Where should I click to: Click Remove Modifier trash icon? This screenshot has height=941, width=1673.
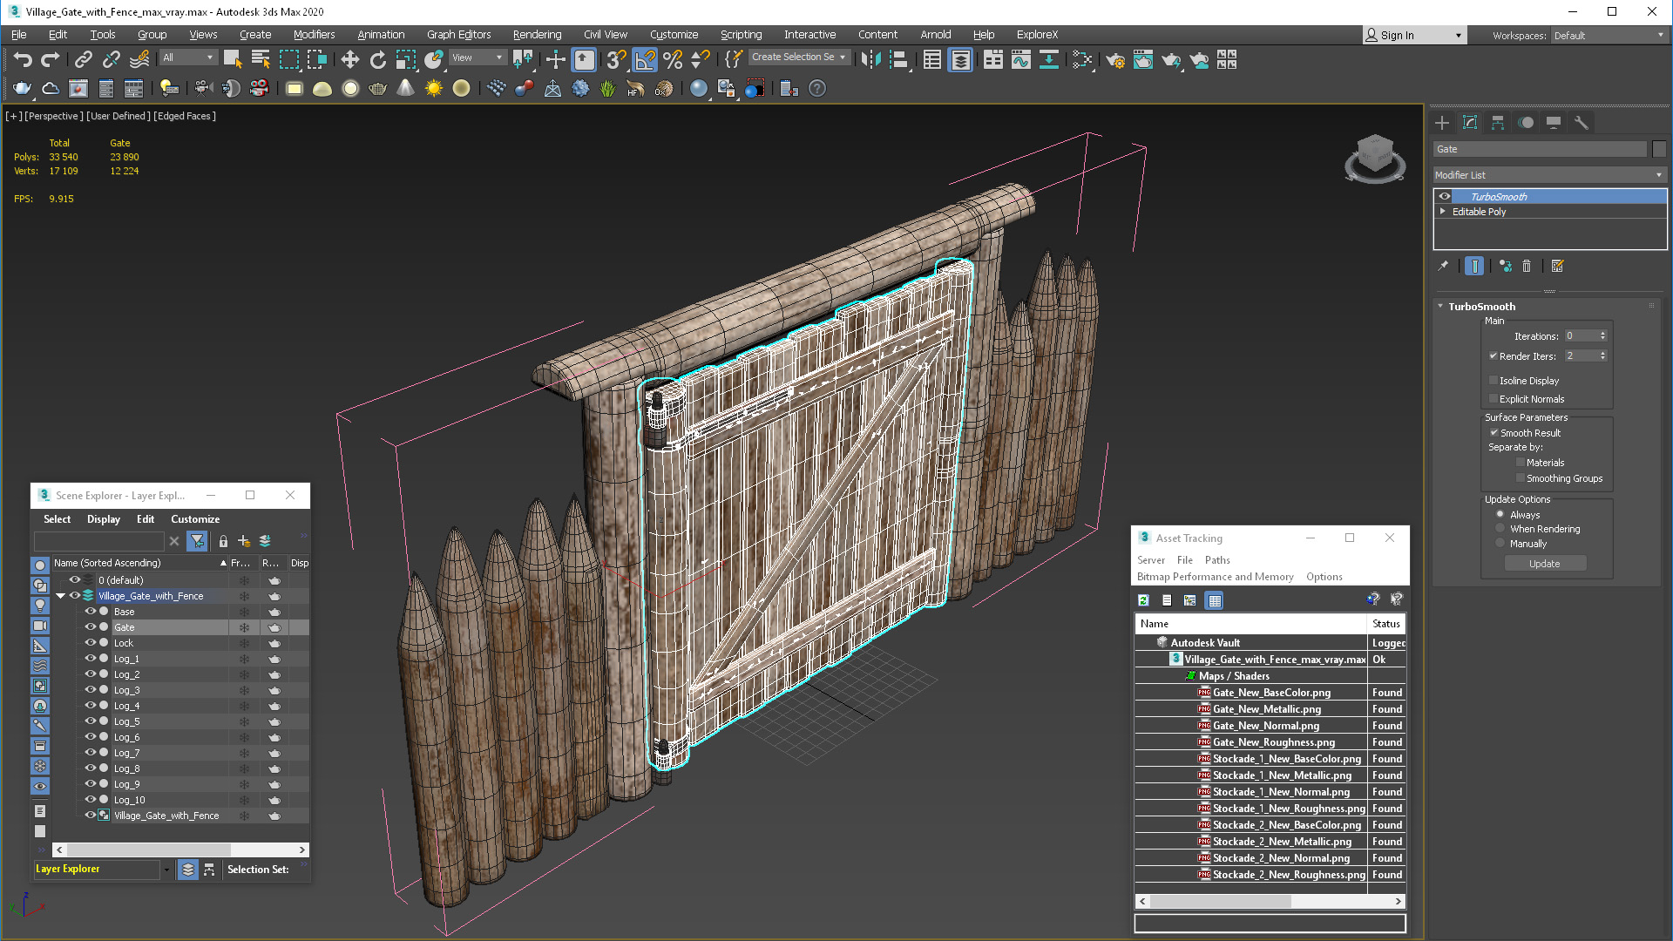[x=1527, y=266]
